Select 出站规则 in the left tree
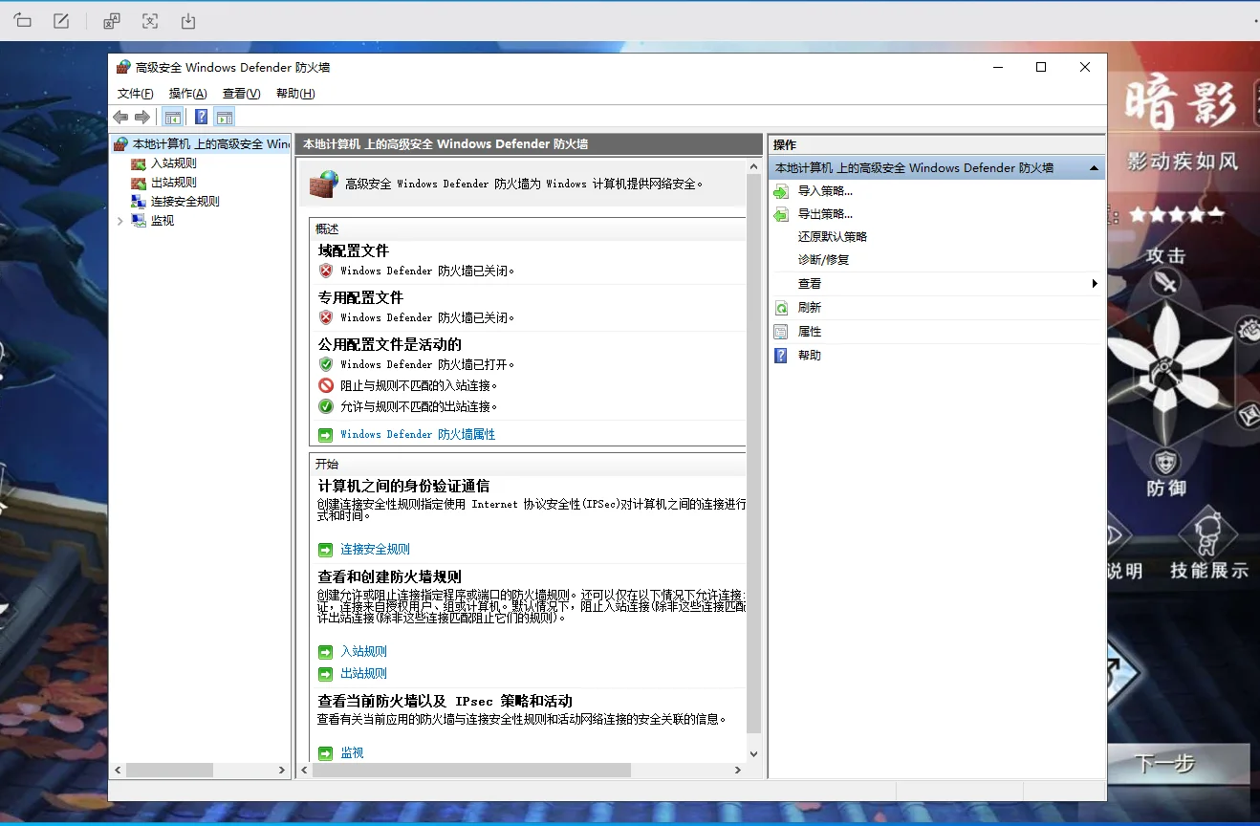This screenshot has width=1260, height=826. coord(173,183)
